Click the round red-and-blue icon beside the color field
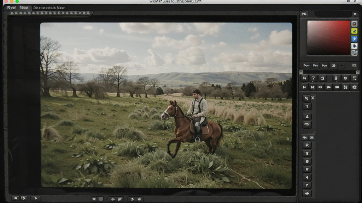Image resolution: width=362 pixels, height=203 pixels. click(354, 24)
